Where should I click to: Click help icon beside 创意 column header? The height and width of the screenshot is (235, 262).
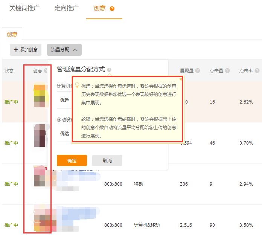click(46, 71)
